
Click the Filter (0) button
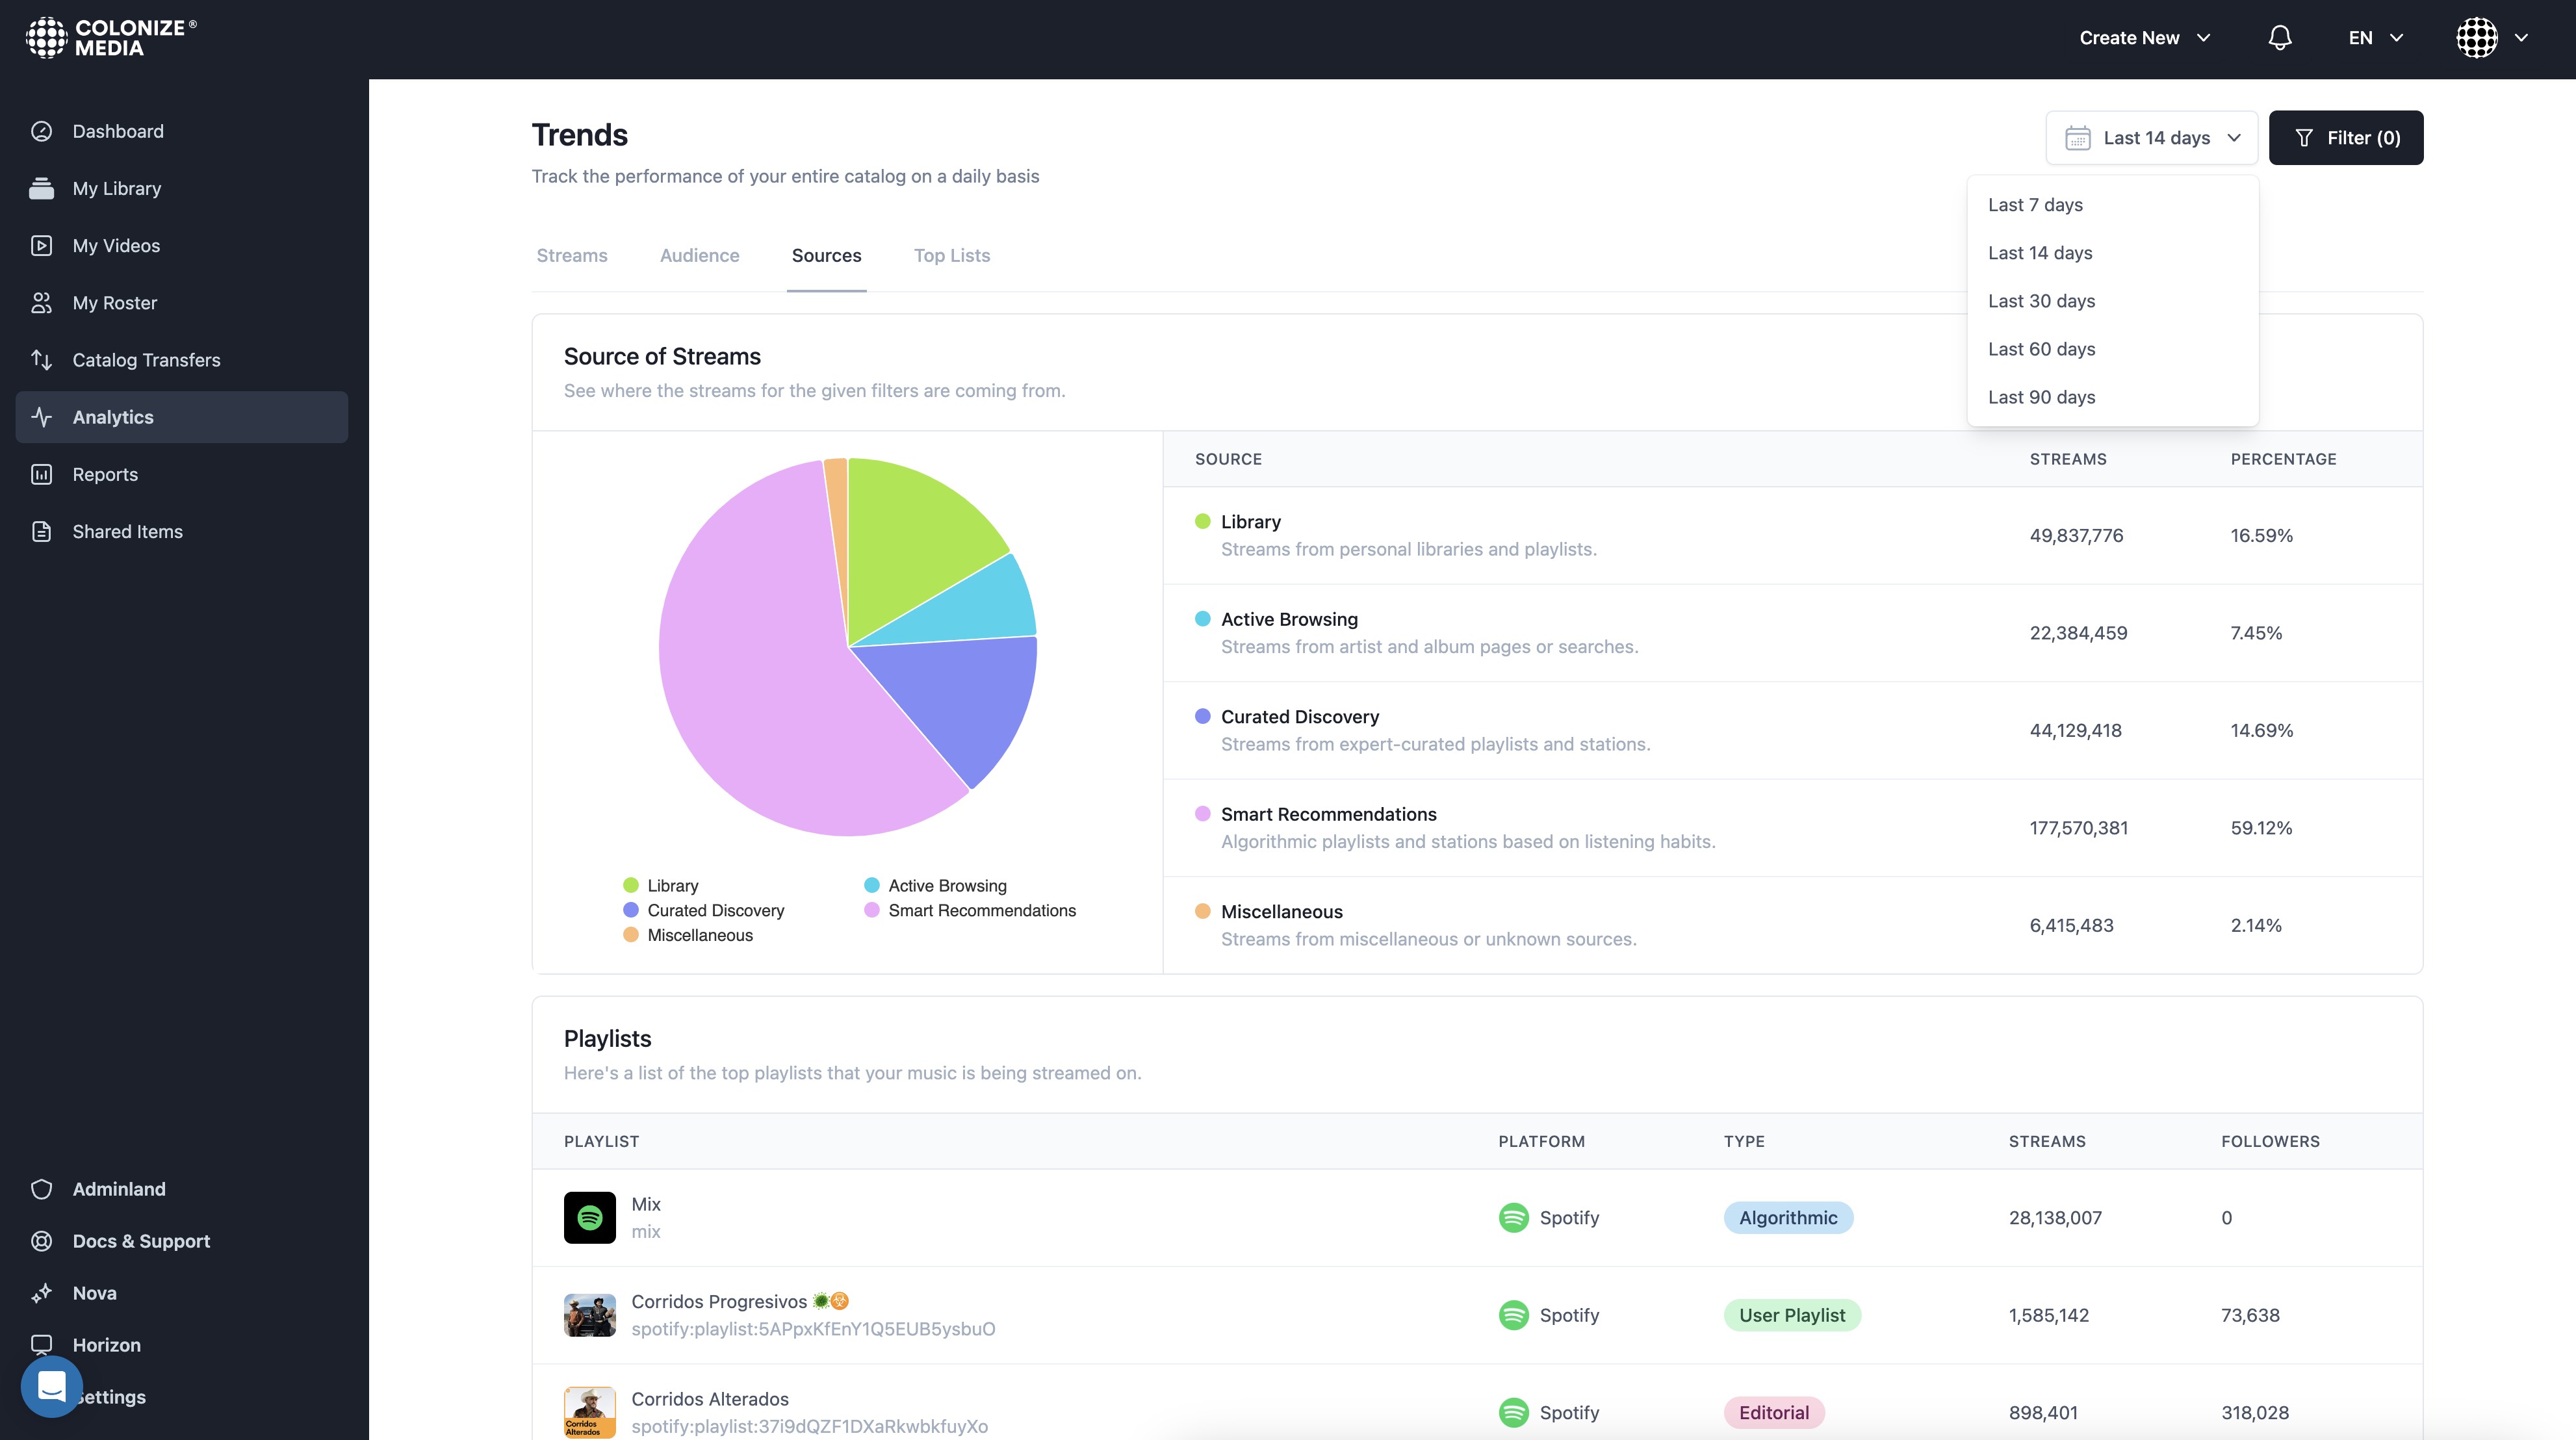(x=2345, y=138)
